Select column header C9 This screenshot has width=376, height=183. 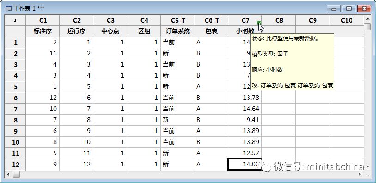click(313, 21)
